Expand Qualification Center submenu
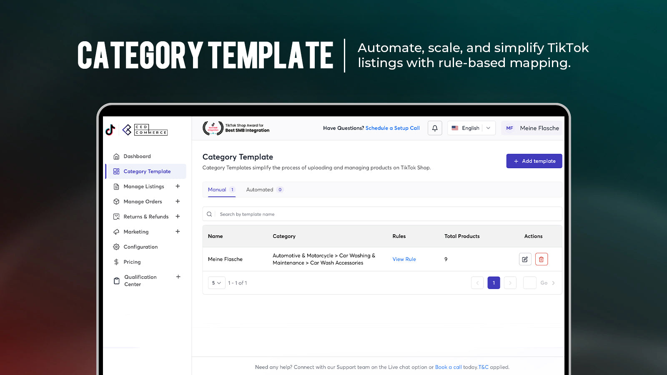 point(178,277)
